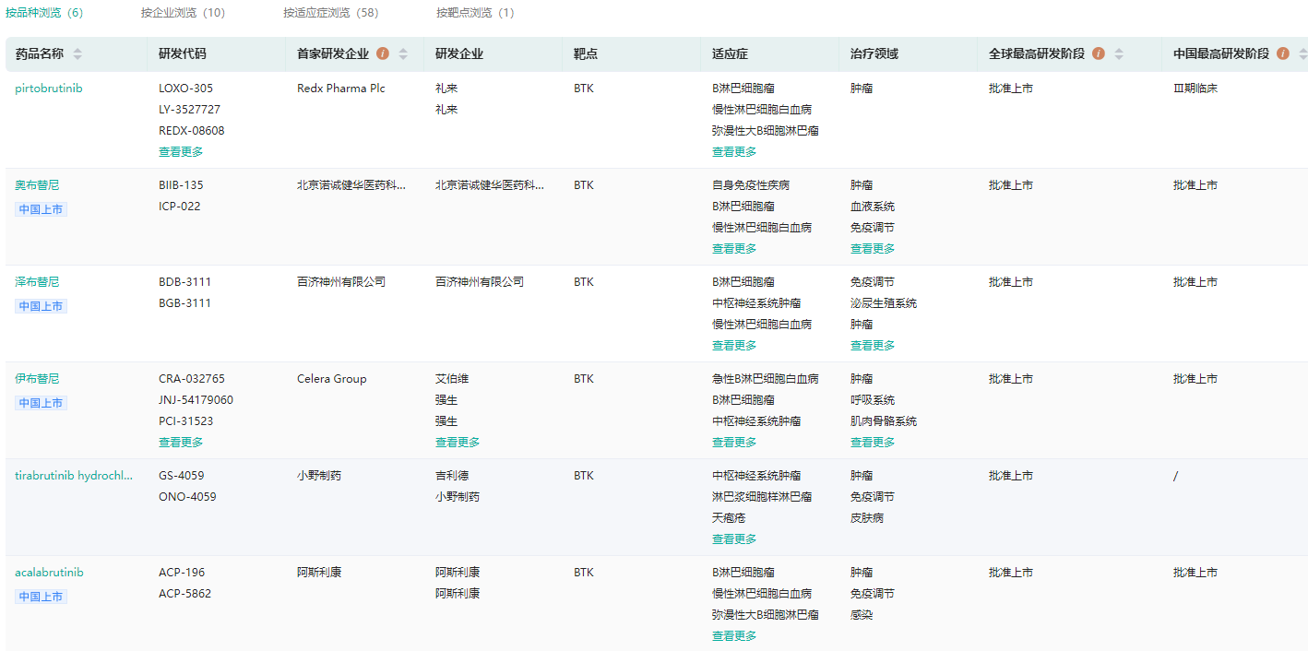Expand more research codes for pirtobrutinib
Image resolution: width=1308 pixels, height=651 pixels.
pyautogui.click(x=181, y=152)
